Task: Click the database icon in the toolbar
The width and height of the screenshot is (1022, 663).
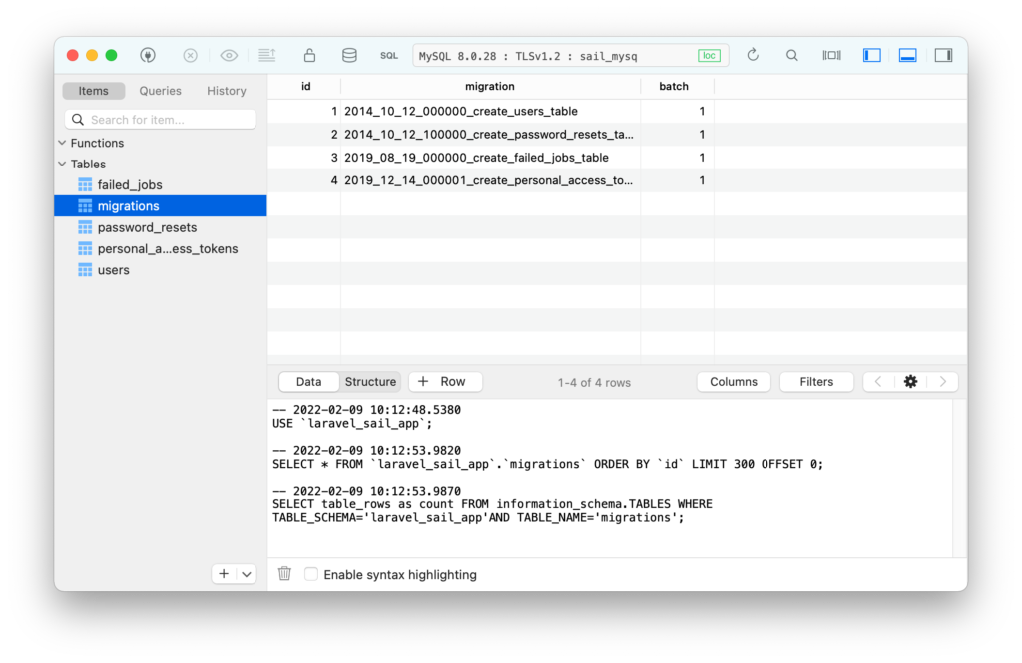Action: (x=349, y=55)
